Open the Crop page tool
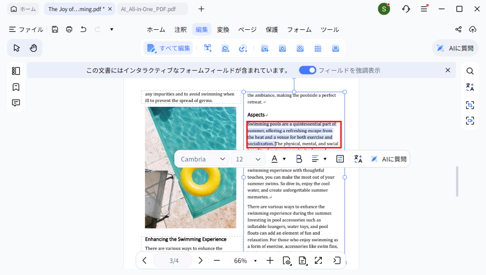Viewport: 486px width, 275px height. tap(265, 48)
